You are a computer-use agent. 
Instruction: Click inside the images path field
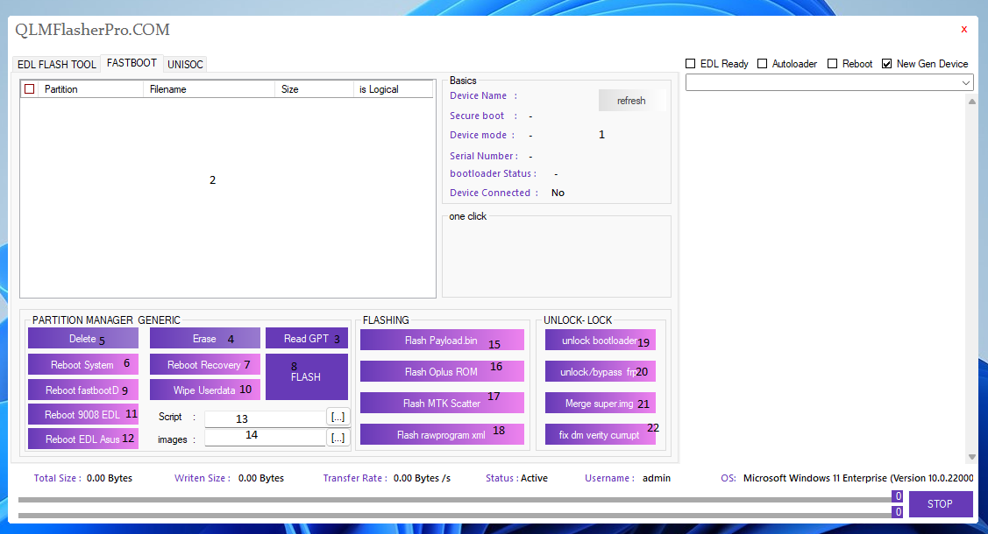coord(265,438)
